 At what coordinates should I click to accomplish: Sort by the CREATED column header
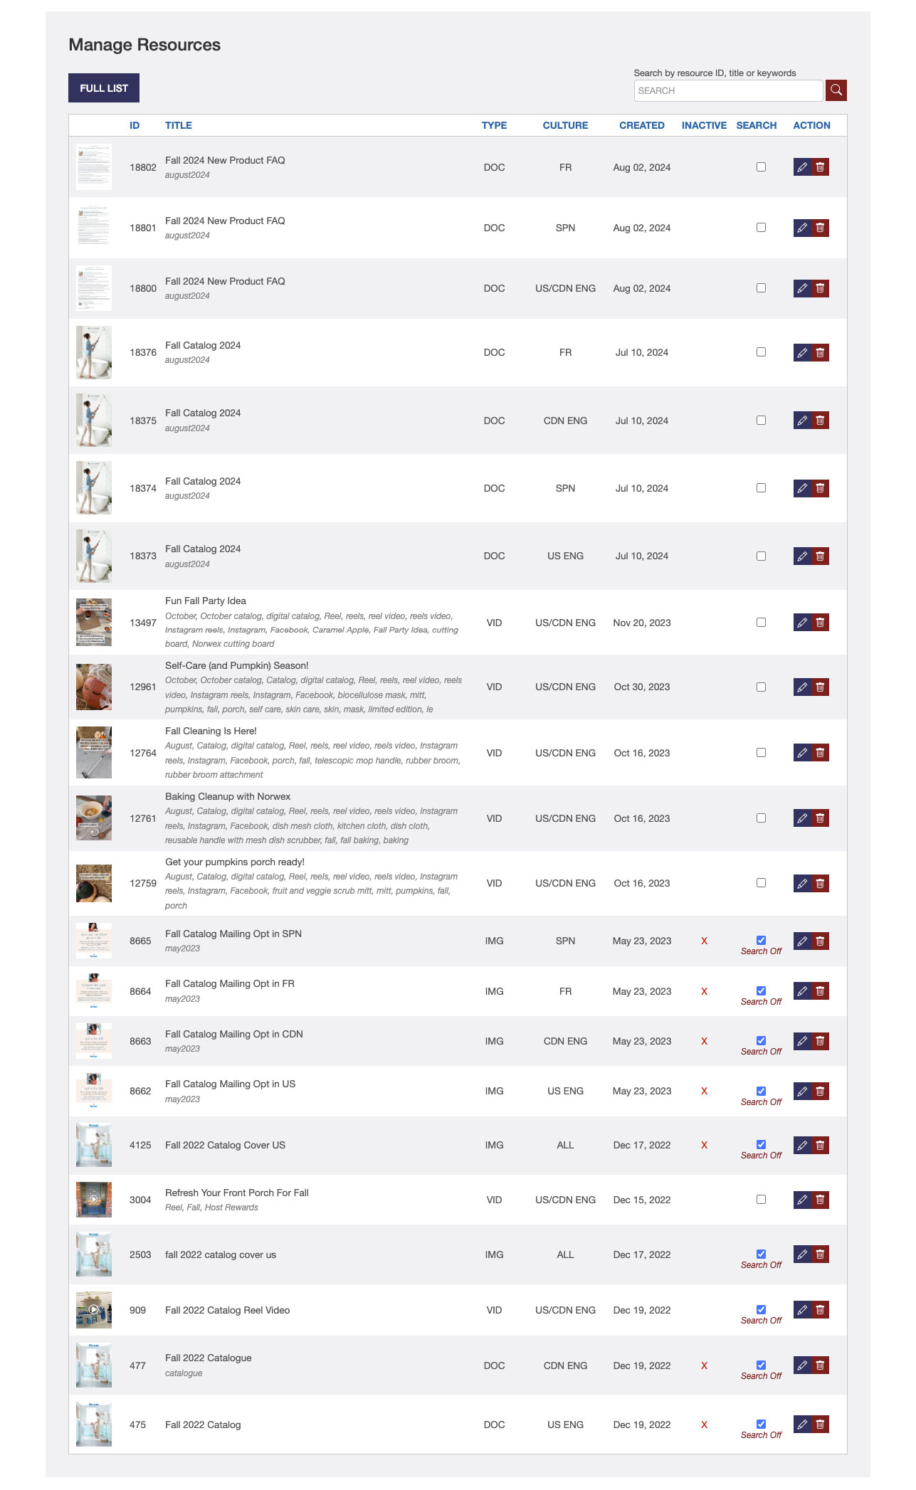coord(641,125)
